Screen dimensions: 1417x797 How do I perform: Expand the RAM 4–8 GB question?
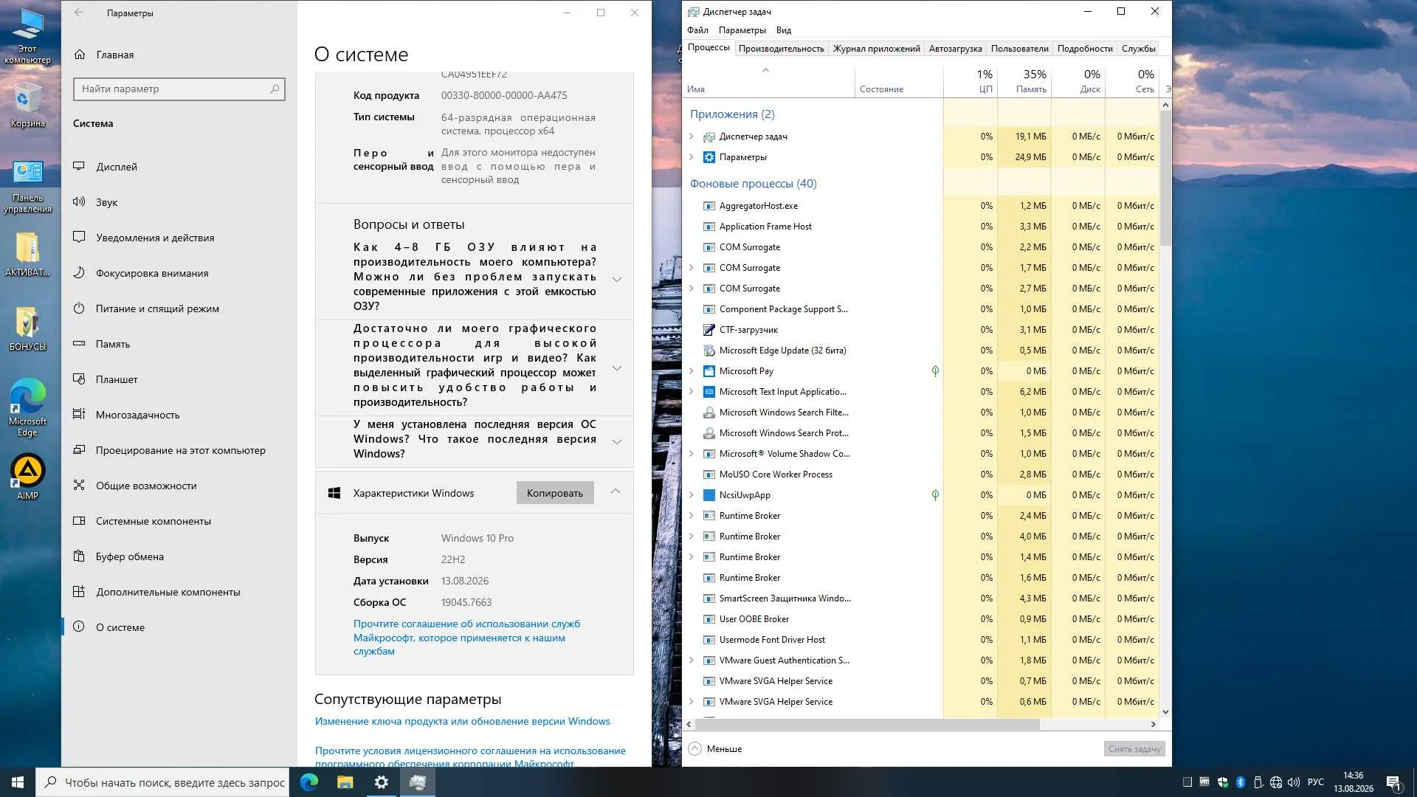pos(617,279)
